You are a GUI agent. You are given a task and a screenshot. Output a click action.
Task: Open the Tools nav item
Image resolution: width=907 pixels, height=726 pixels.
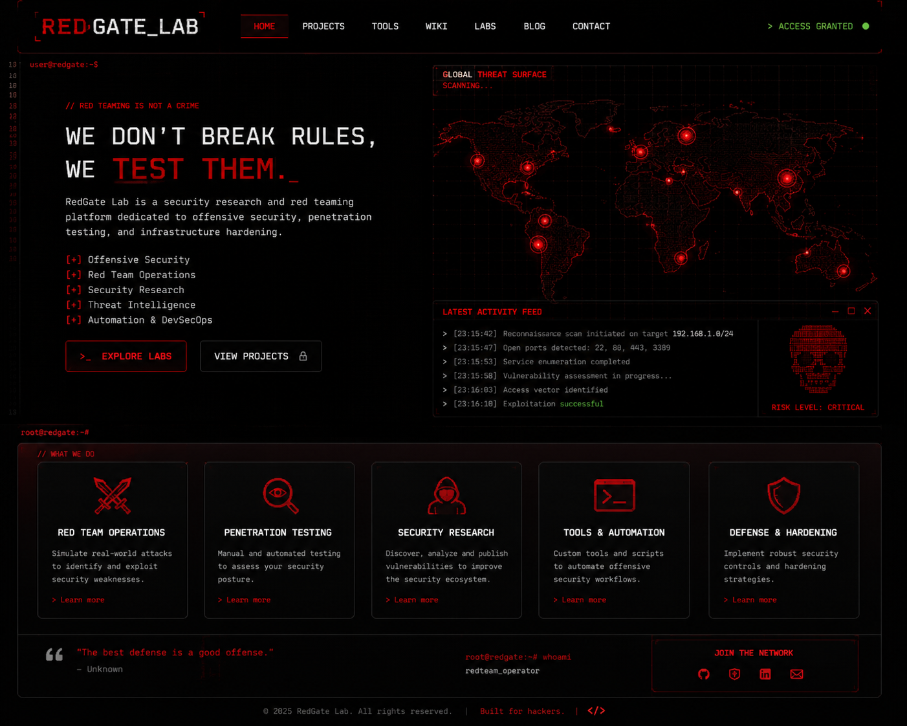point(385,27)
